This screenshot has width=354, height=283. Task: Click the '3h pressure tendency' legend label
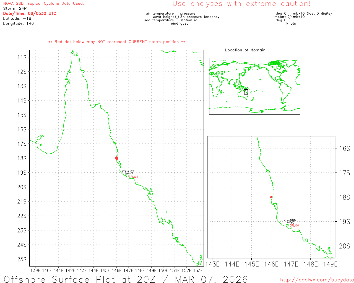(x=200, y=17)
